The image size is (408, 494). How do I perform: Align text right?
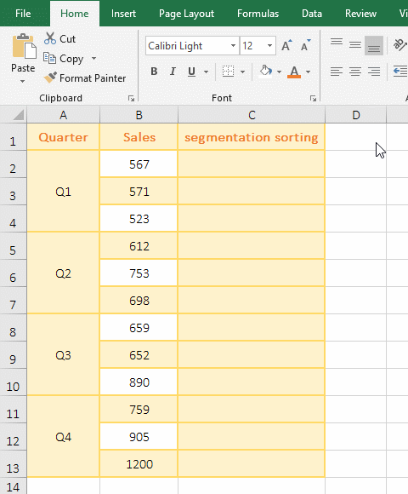pyautogui.click(x=374, y=72)
